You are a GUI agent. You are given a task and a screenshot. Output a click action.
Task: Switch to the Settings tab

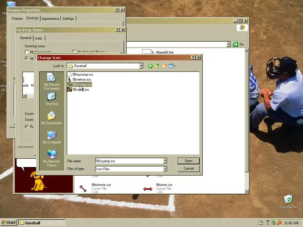[x=68, y=19]
